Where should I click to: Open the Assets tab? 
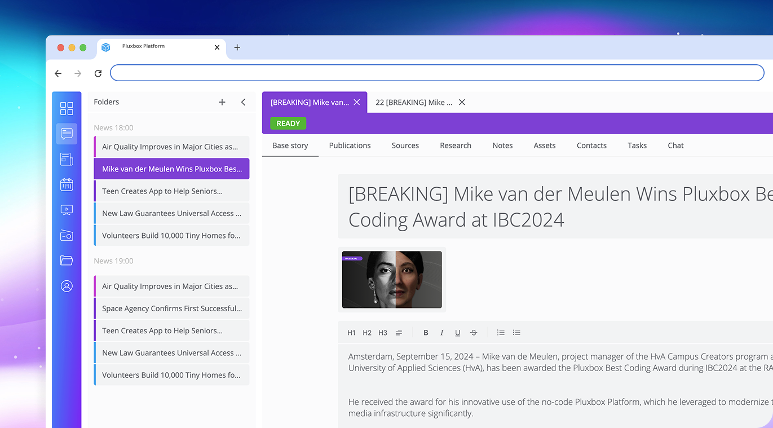click(x=544, y=145)
